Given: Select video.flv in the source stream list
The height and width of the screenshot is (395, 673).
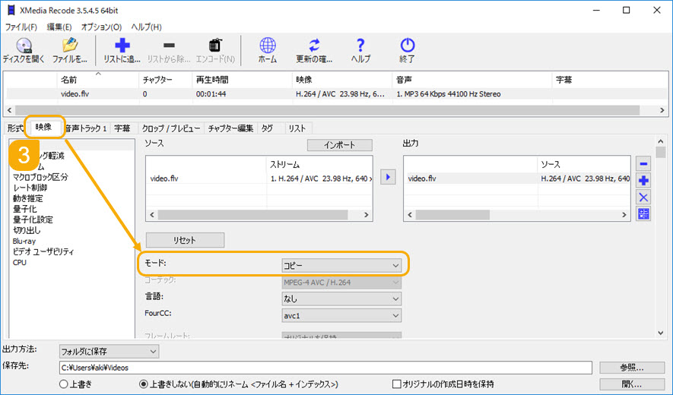Looking at the screenshot, I should point(259,179).
